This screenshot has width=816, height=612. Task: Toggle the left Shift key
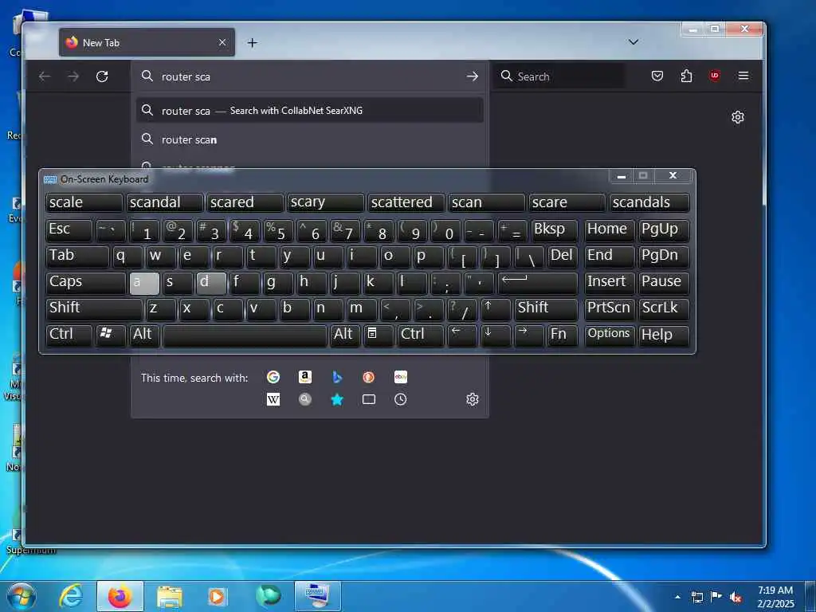94,308
